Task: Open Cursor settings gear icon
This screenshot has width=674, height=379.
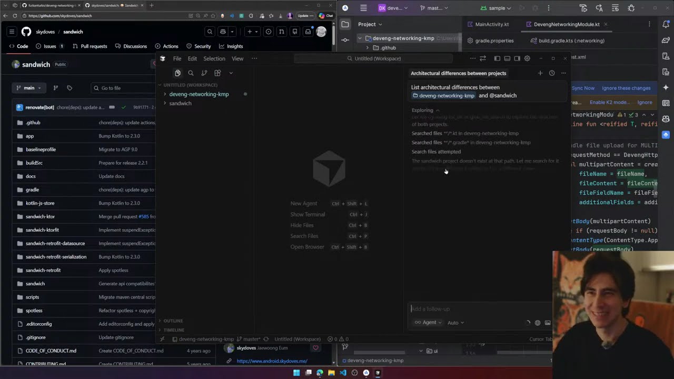Action: point(527,58)
